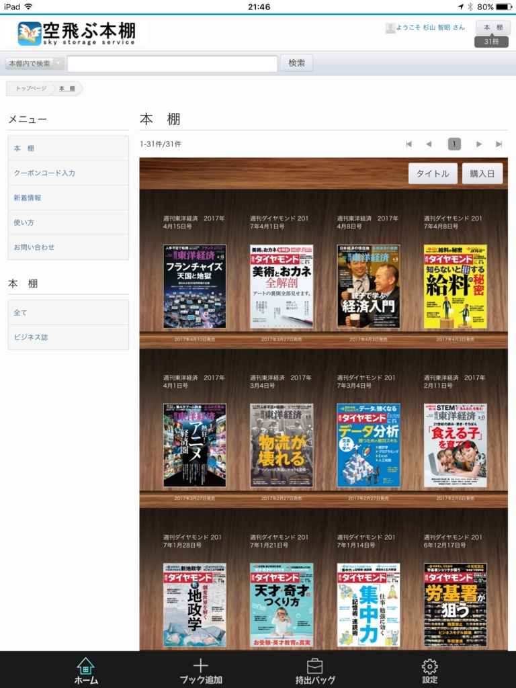Open the 設定 gear icon
The height and width of the screenshot is (688, 516).
pos(429,666)
